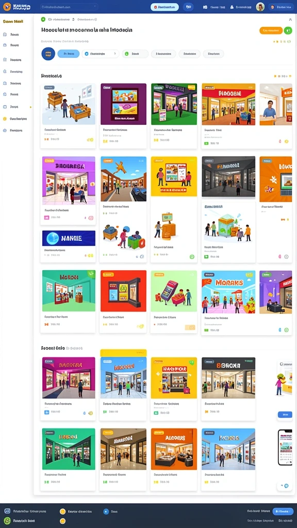This screenshot has width=297, height=528.
Task: Select the filter pill with the green icon
Action: click(x=135, y=54)
